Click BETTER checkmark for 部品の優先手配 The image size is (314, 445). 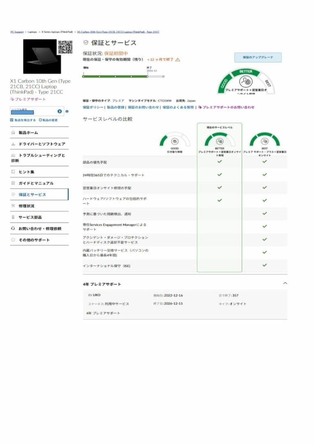[x=220, y=162]
